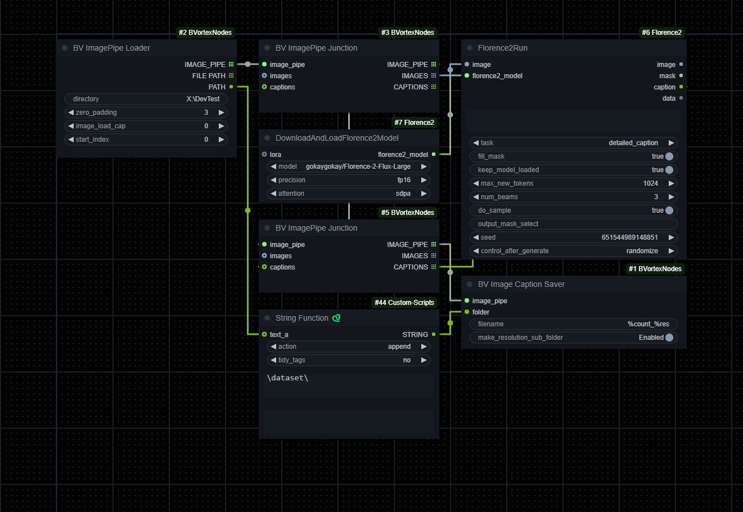
Task: Click the right arrow to increase num_beams
Action: [671, 197]
